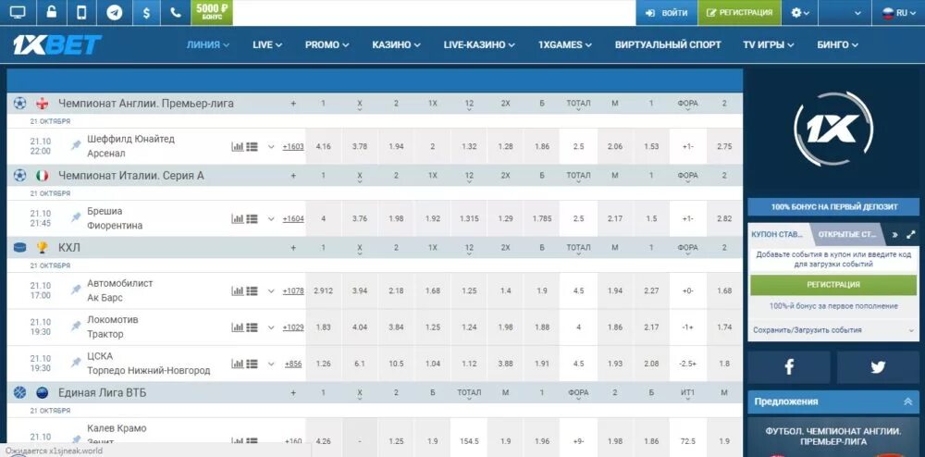The height and width of the screenshot is (457, 925).
Task: Open the LIVE menu
Action: (267, 44)
